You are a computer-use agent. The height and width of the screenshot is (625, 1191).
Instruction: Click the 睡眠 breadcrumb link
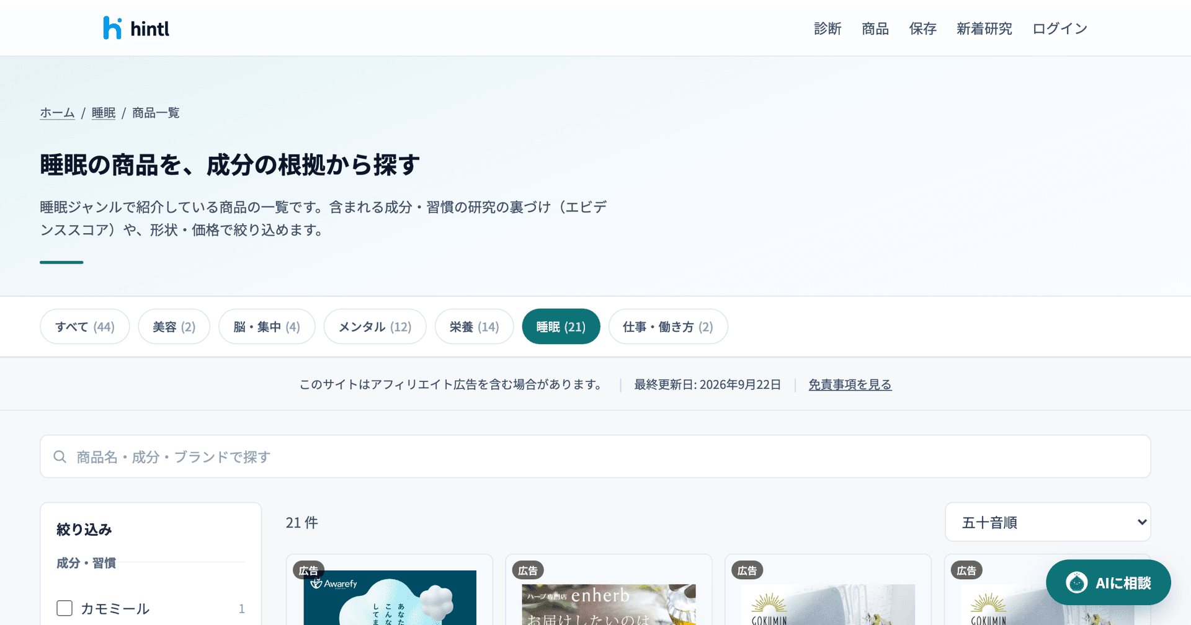click(104, 113)
